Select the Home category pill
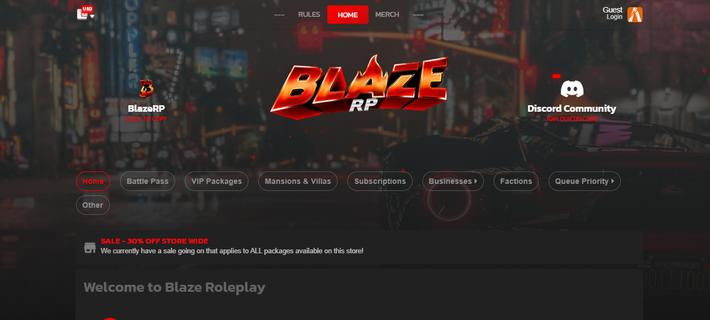 tap(93, 181)
